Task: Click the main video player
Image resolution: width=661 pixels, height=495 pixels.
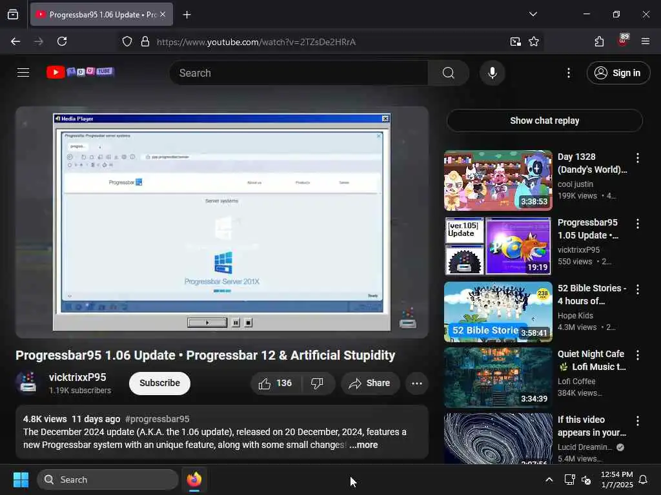Action: pyautogui.click(x=222, y=222)
